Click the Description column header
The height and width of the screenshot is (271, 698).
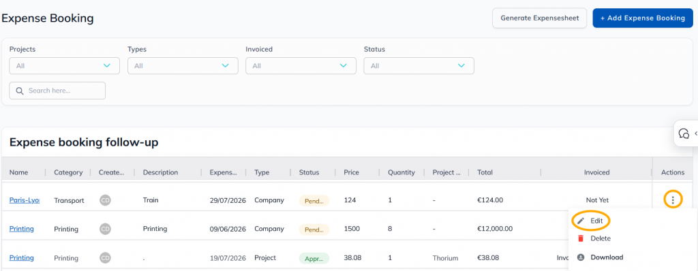[x=160, y=172]
